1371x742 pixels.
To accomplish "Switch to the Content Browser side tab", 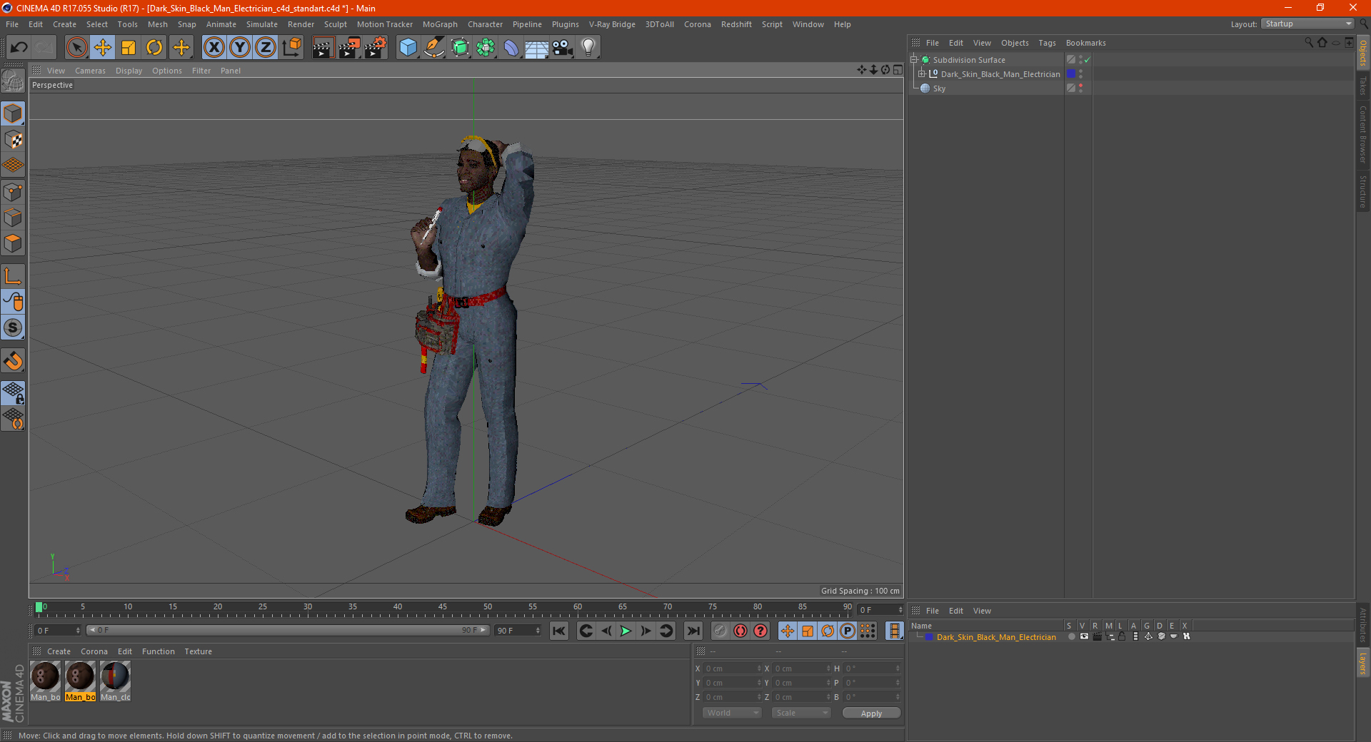I will point(1363,134).
